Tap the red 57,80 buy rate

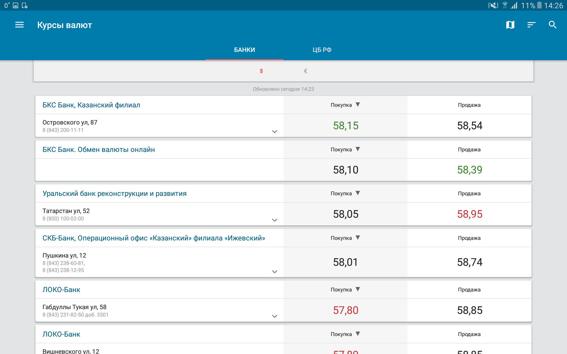(x=346, y=310)
